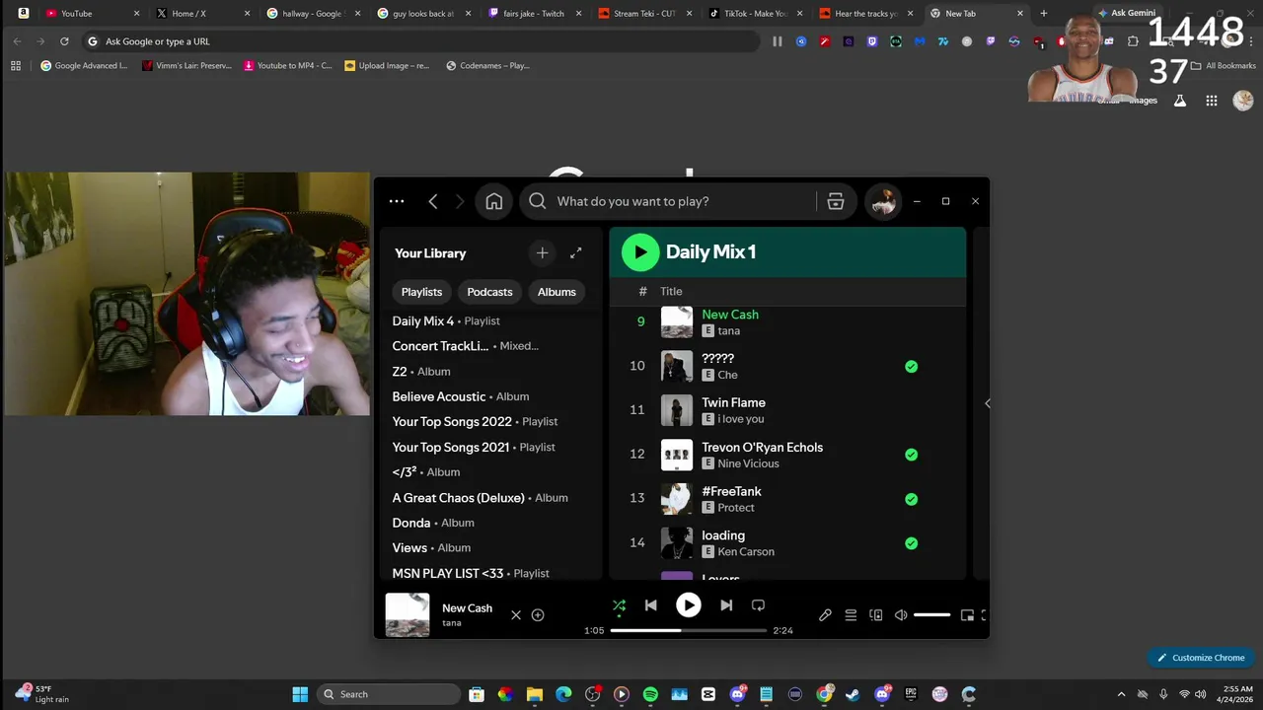Open All Bookmarks folder
Image resolution: width=1263 pixels, height=710 pixels.
click(1224, 66)
